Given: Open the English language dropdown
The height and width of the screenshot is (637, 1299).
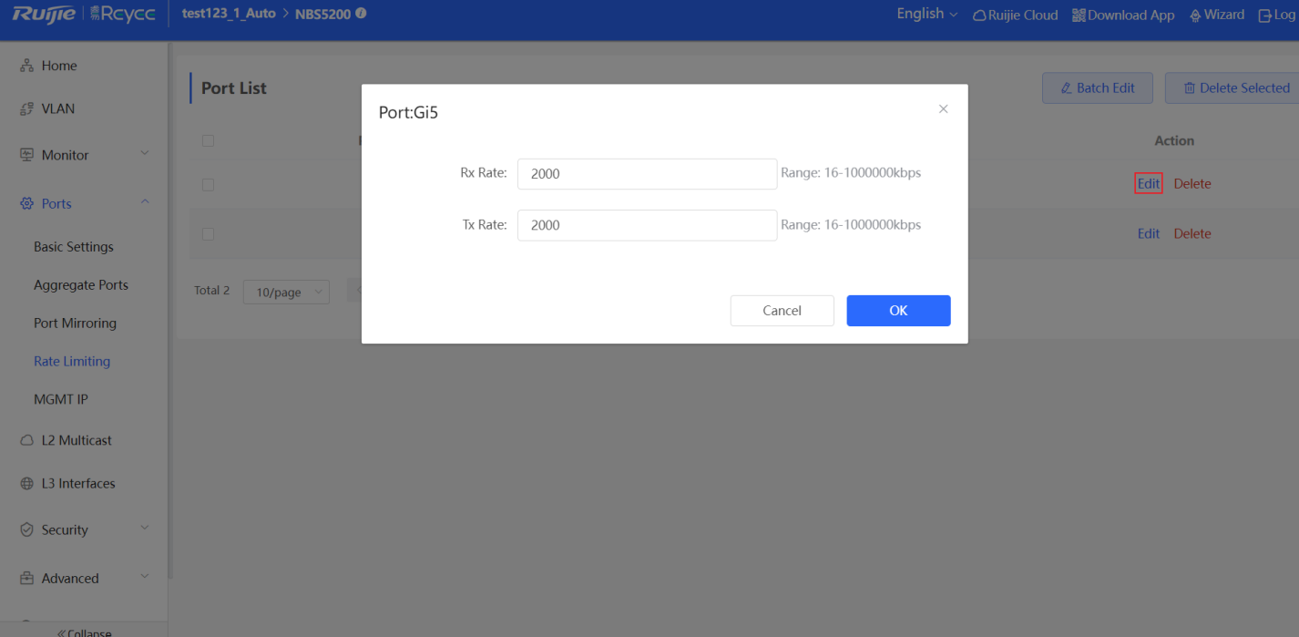Looking at the screenshot, I should [926, 14].
